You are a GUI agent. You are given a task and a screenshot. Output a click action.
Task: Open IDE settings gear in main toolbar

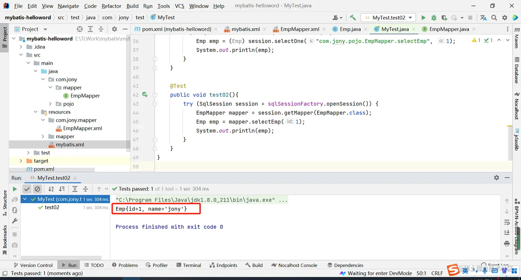point(505,18)
